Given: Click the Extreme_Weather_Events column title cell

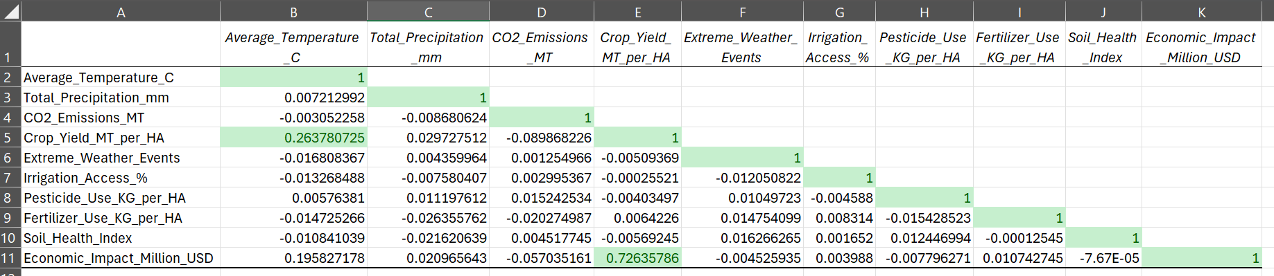Looking at the screenshot, I should (742, 44).
